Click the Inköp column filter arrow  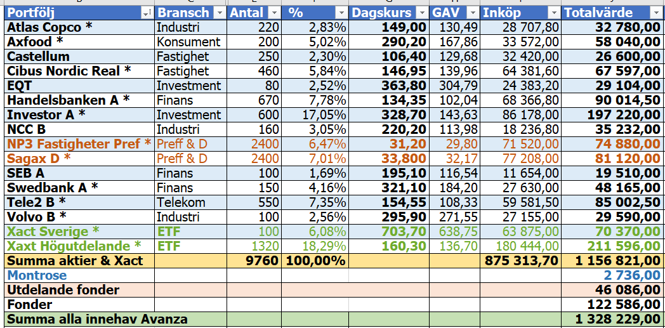[x=553, y=13]
